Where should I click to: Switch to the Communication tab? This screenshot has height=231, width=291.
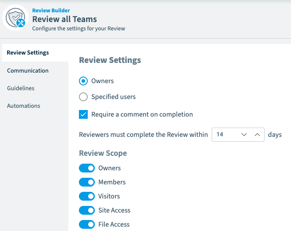[35, 70]
